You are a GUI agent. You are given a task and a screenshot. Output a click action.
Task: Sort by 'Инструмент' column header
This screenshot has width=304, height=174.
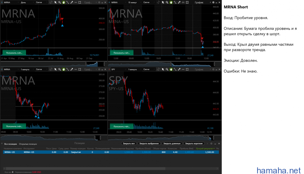pyautogui.click(x=29, y=148)
